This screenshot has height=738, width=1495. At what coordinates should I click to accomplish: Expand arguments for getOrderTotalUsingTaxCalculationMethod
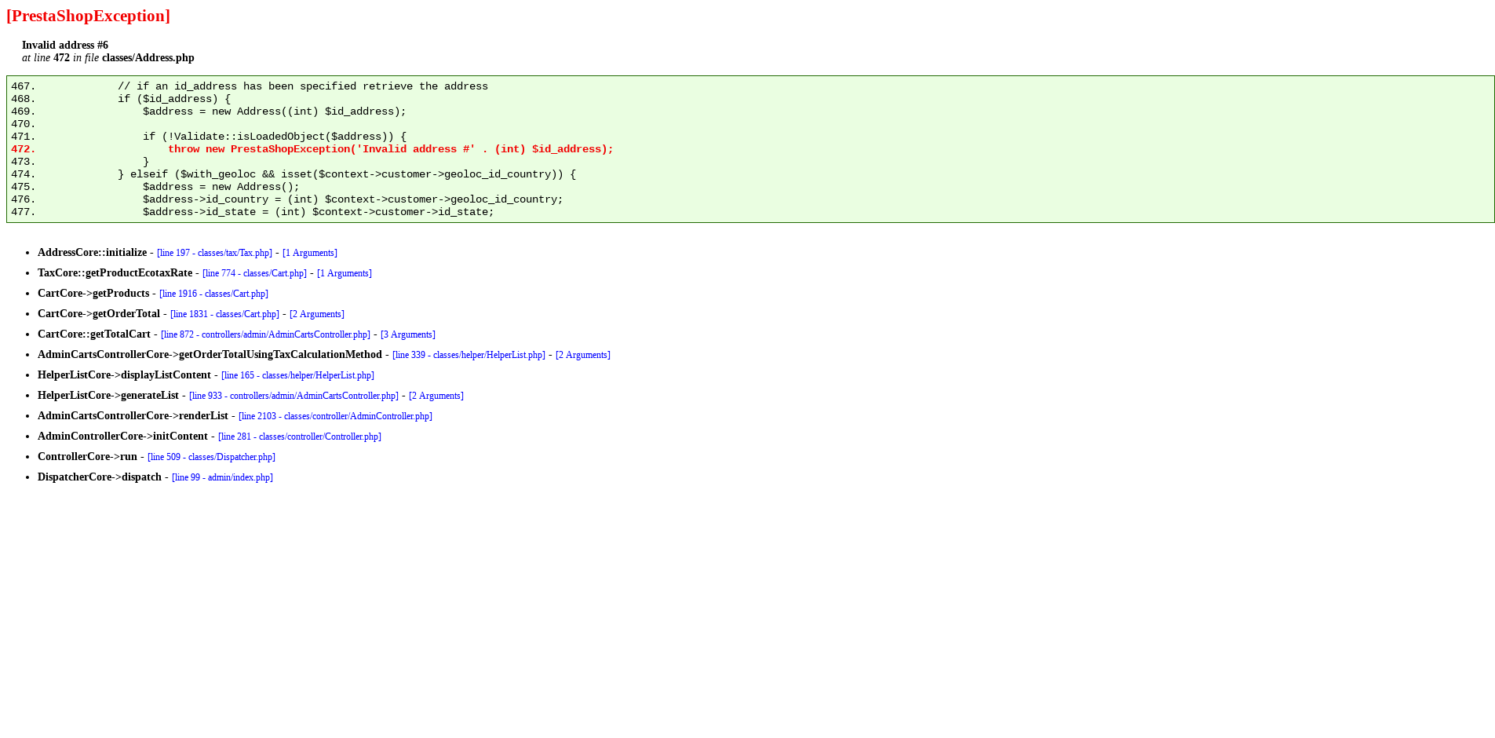[583, 355]
